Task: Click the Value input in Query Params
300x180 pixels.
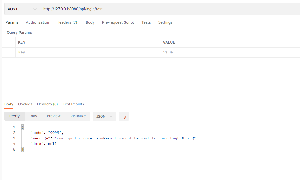Action: [x=230, y=52]
